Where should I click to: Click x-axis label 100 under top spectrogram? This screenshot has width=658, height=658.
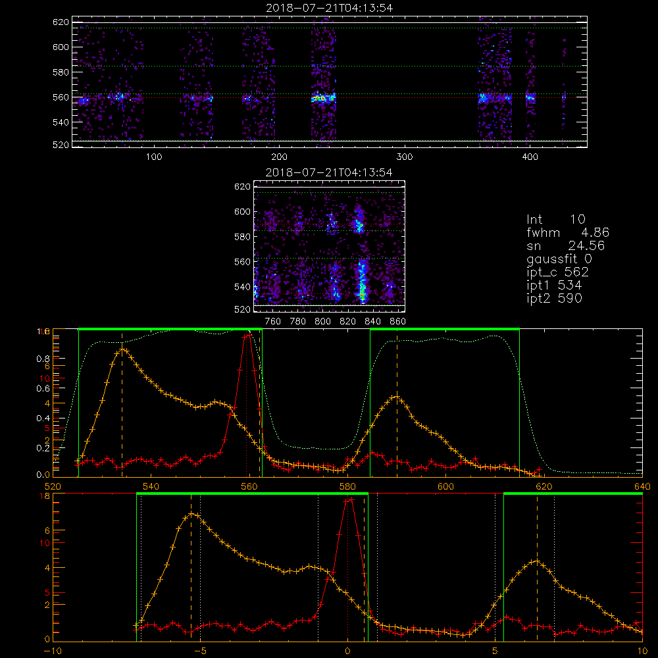point(154,157)
